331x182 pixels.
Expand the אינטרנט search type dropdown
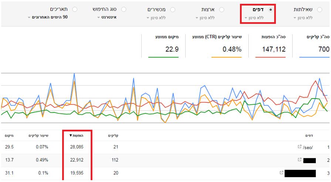[x=107, y=17]
